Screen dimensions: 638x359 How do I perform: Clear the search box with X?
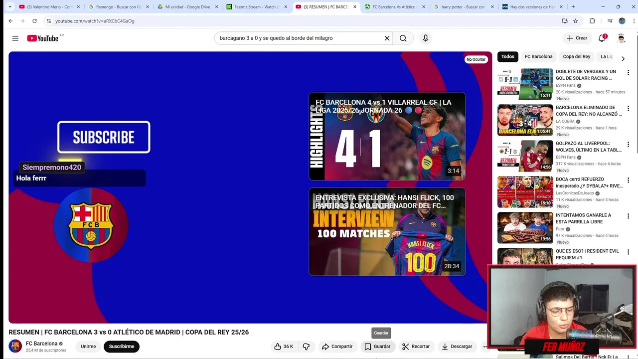[387, 38]
